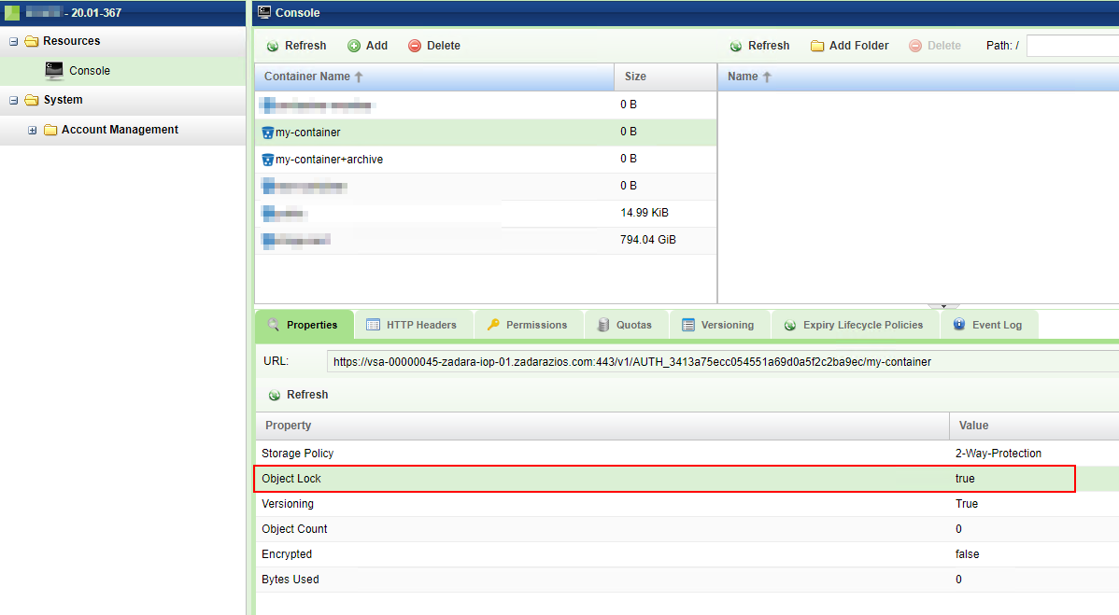Click the container URL field
The height and width of the screenshot is (615, 1119).
click(722, 362)
